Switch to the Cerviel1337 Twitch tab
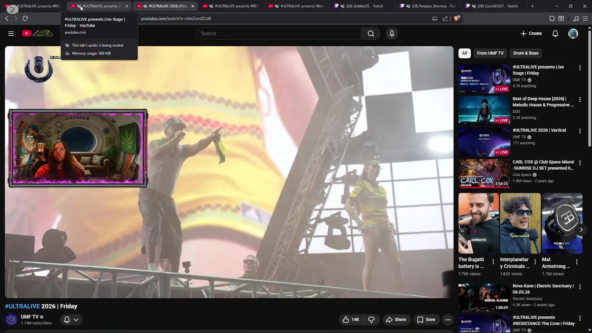Screen dimensions: 592x333 click(495, 6)
